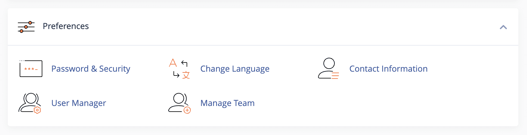Go to the Contact Information link
The height and width of the screenshot is (135, 527).
tap(388, 69)
